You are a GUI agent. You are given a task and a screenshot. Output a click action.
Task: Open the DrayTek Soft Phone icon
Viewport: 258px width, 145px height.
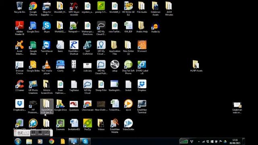[128, 67]
